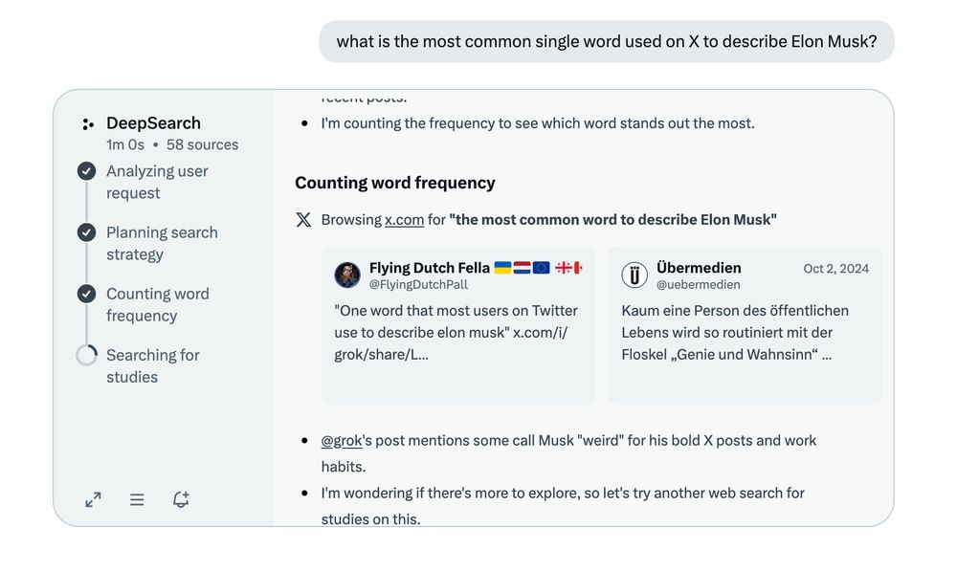Viewport: 957px width, 572px height.
Task: Open the Flying Dutch Fella post text
Action: click(x=456, y=332)
